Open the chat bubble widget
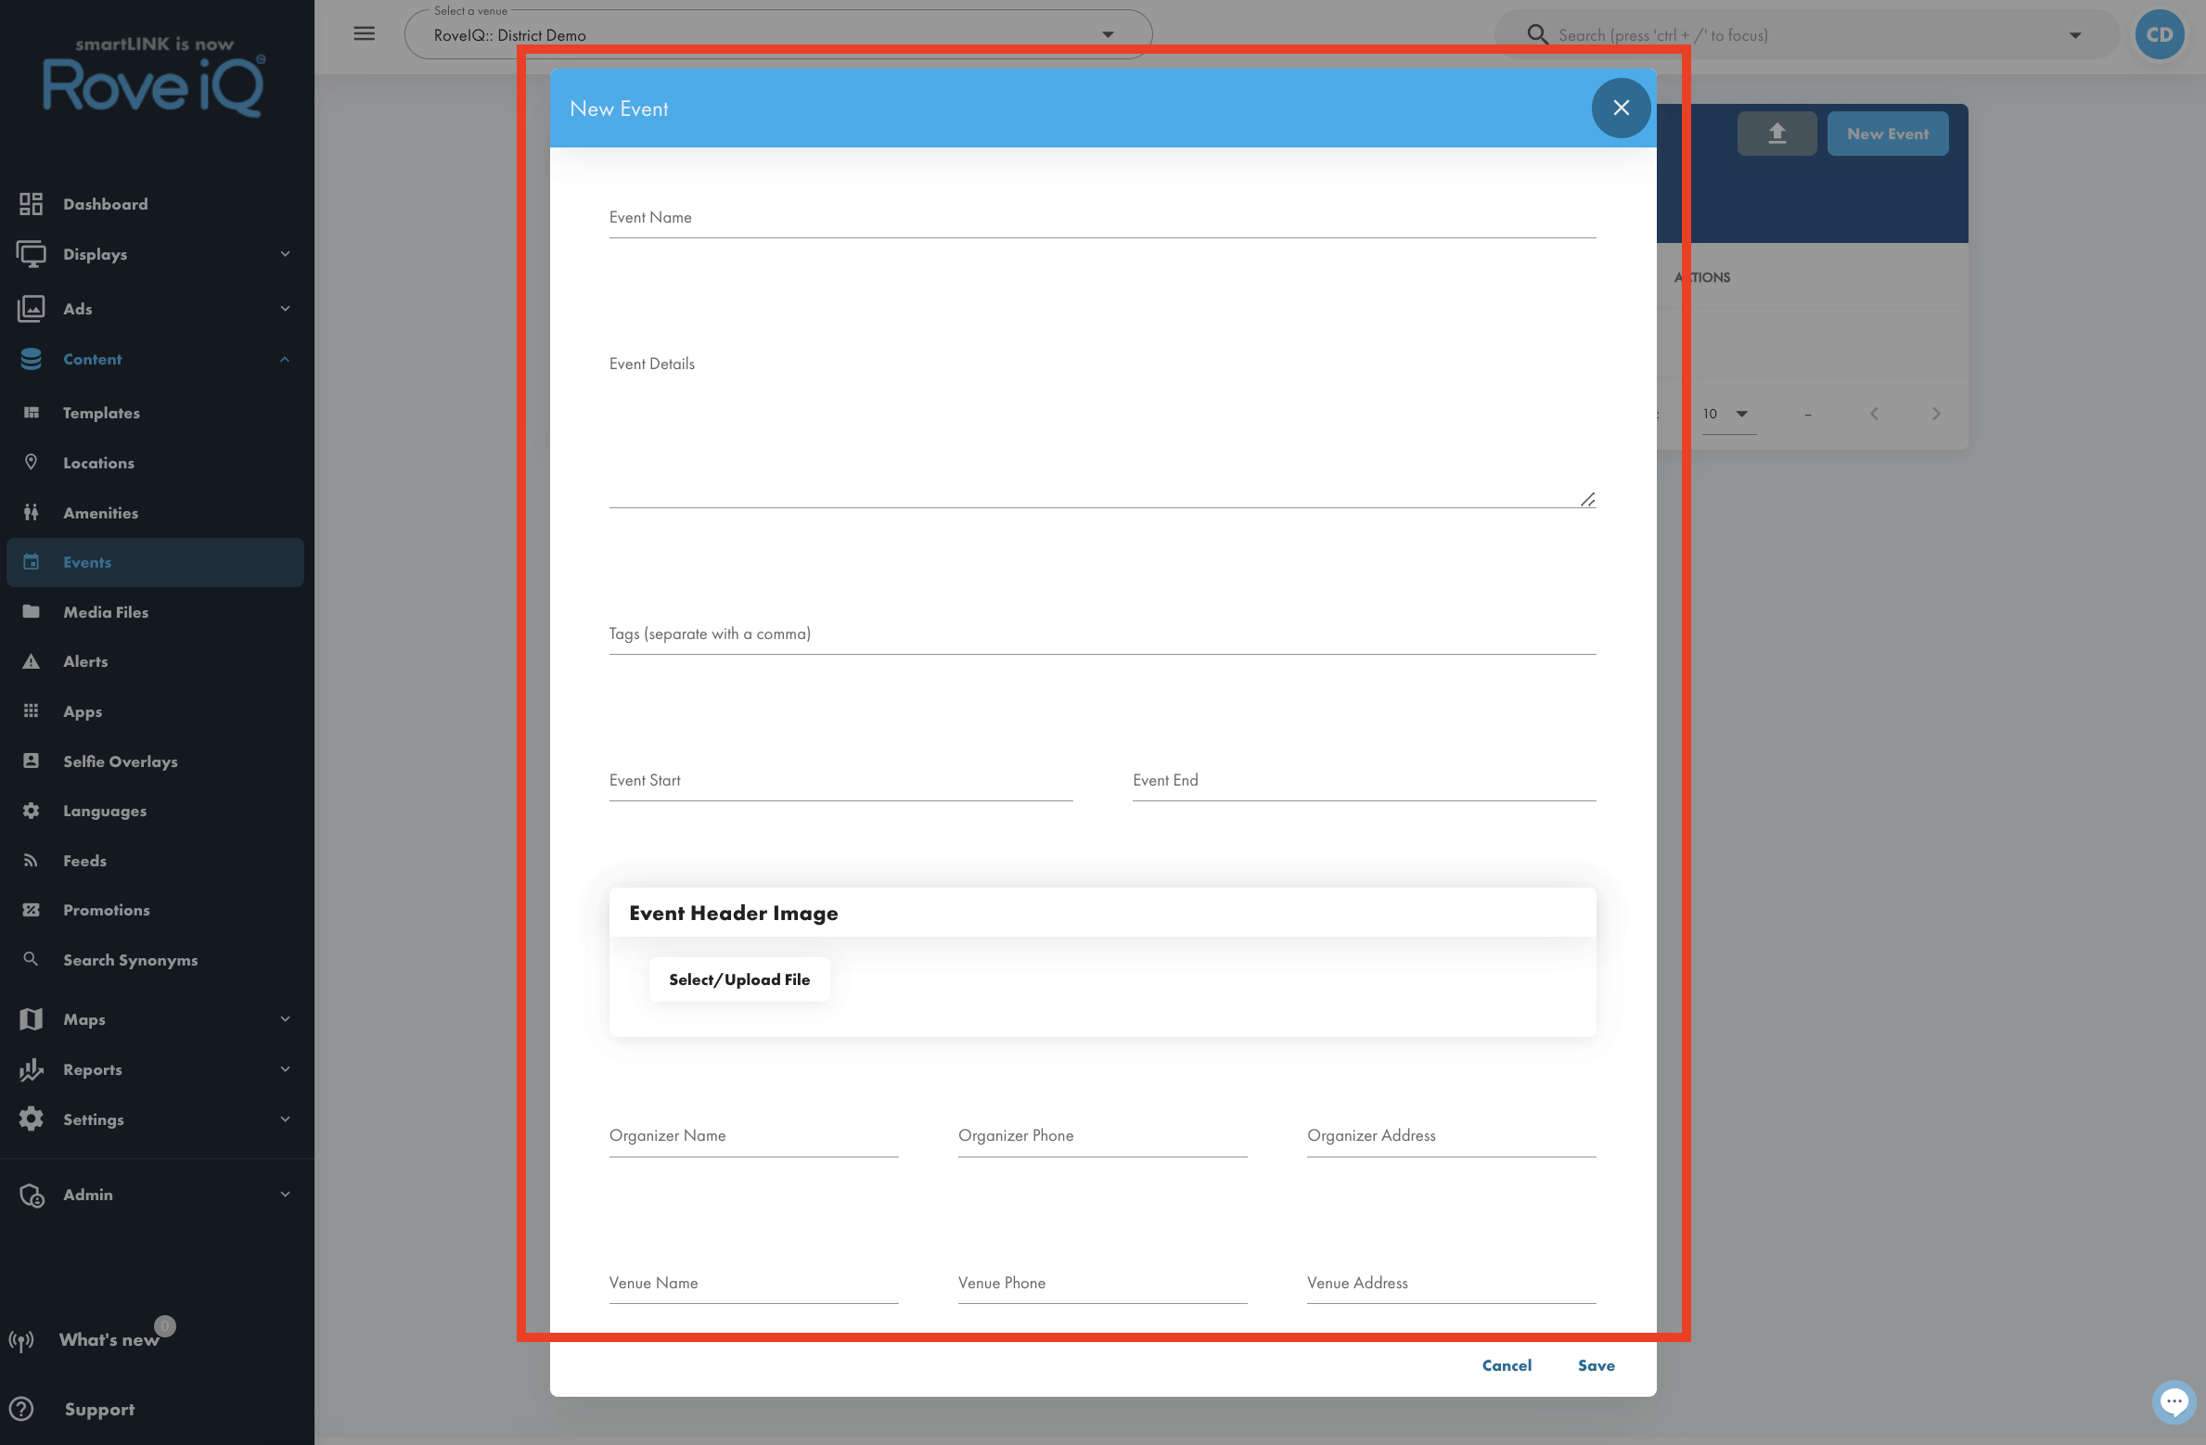Screen dimensions: 2206x1445 coord(2174,1401)
